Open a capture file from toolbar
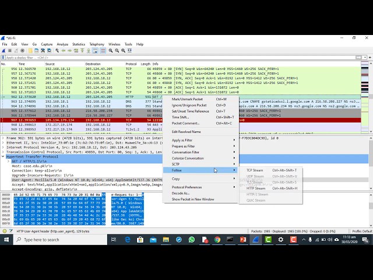Screen dimensions: 373x280 click(x=30, y=51)
